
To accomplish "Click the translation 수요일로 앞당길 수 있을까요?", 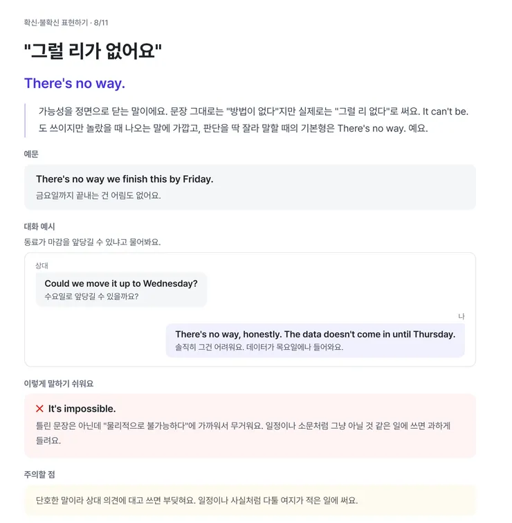I will (x=91, y=296).
